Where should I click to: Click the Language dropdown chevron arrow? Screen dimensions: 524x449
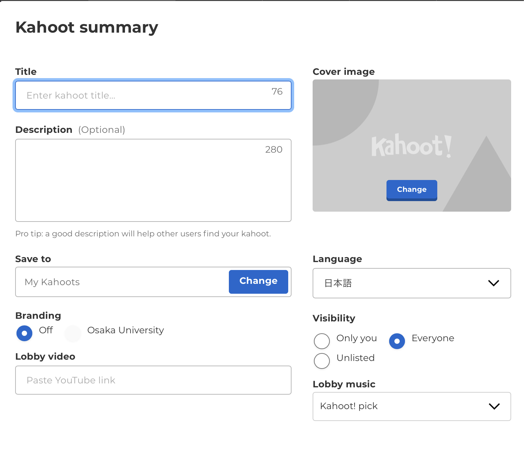pos(493,283)
